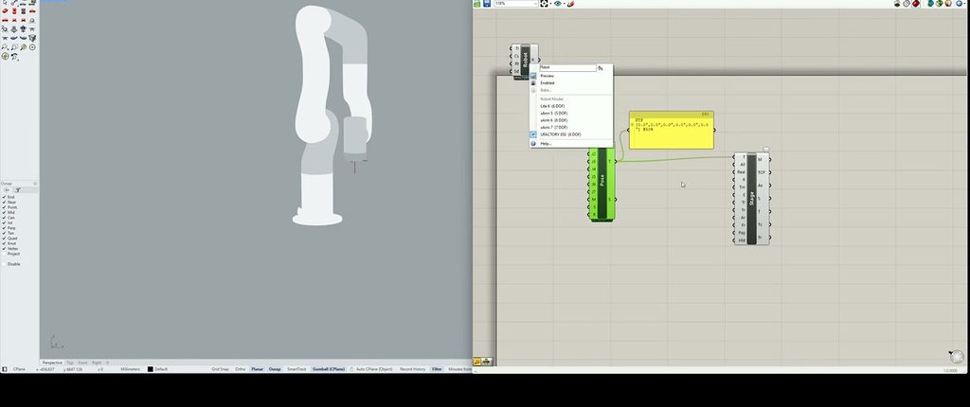Screen dimensions: 970x407
Task: Click the blue sphere icon at Grasshopper toolbar end
Action: point(959,4)
